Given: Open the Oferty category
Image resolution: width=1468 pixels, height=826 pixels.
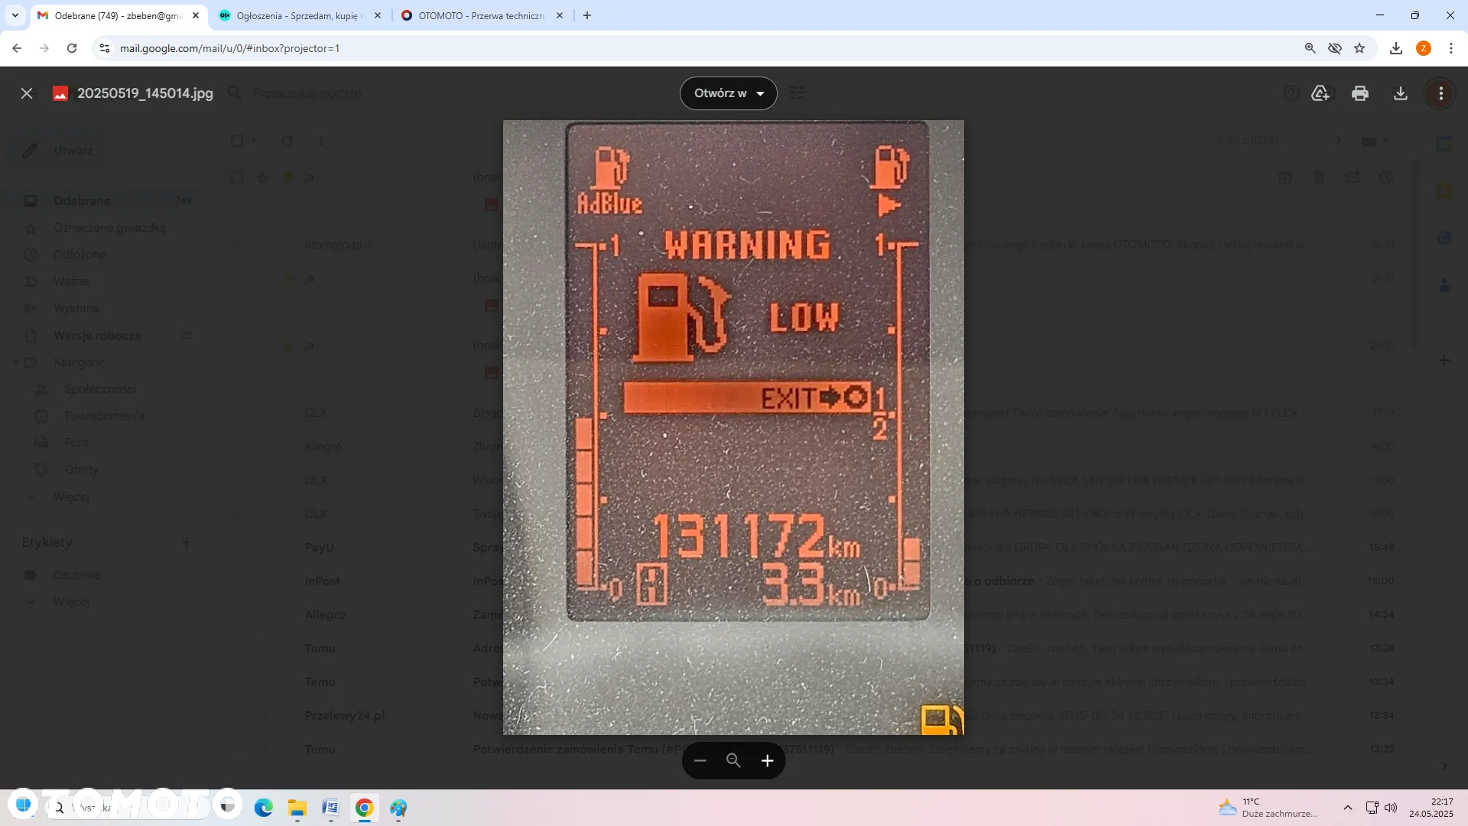Looking at the screenshot, I should (x=82, y=469).
